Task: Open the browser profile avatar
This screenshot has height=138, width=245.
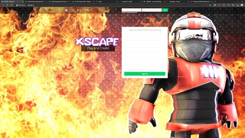Action: (x=242, y=5)
